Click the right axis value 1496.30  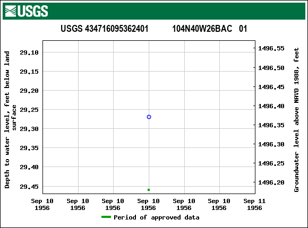click(x=271, y=144)
